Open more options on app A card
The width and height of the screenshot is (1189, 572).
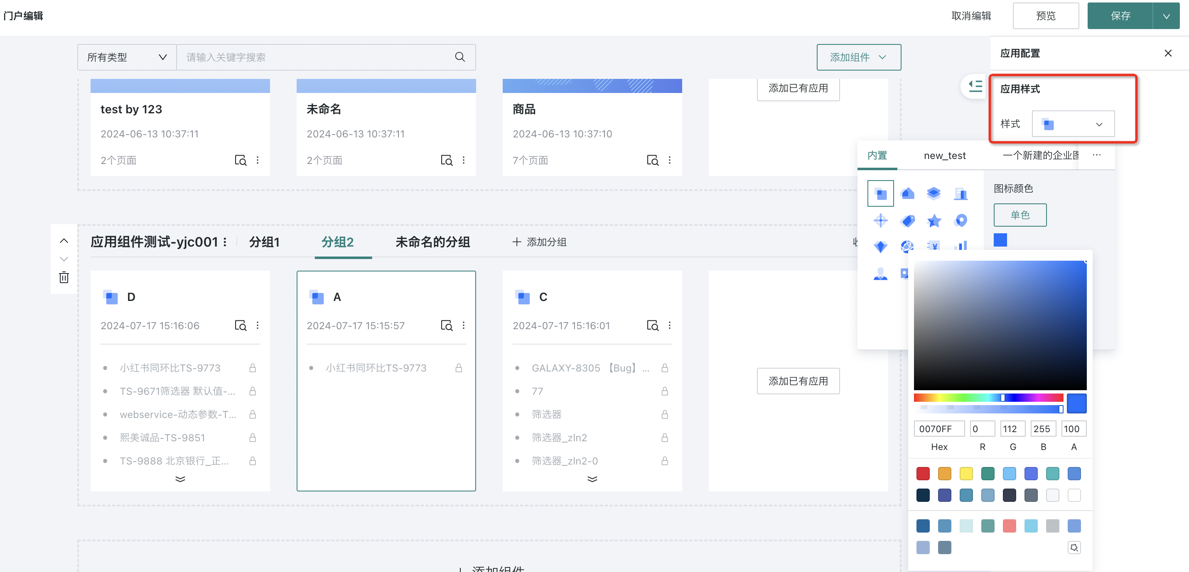tap(463, 325)
